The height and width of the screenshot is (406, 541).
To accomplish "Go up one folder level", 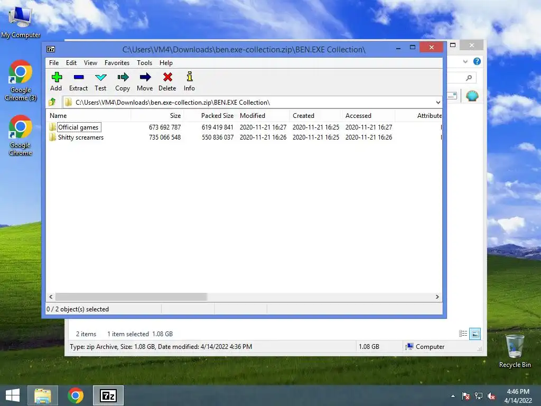I will click(x=52, y=102).
